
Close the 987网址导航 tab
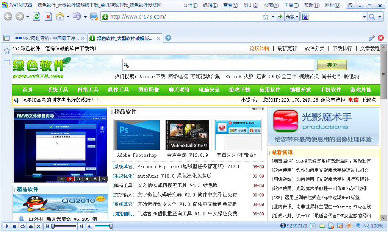point(83,38)
